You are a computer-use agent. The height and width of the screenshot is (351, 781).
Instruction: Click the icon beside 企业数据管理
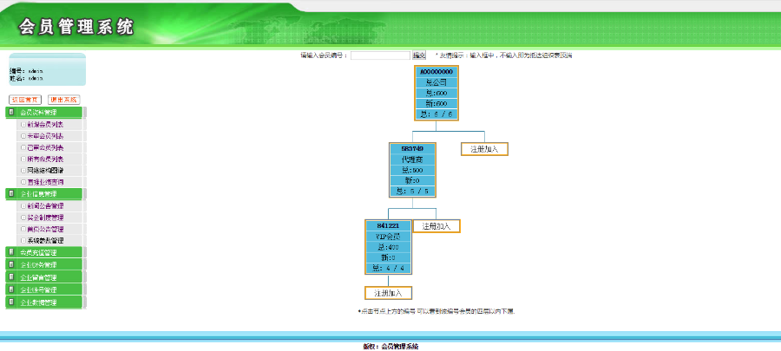click(11, 302)
